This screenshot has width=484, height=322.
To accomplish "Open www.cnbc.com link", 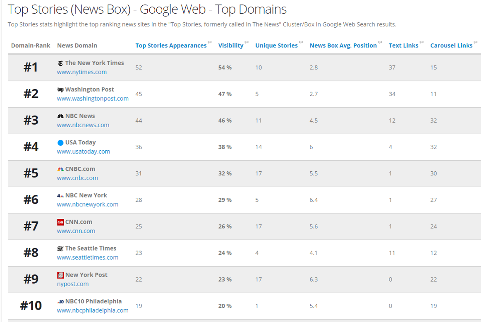I will click(77, 178).
